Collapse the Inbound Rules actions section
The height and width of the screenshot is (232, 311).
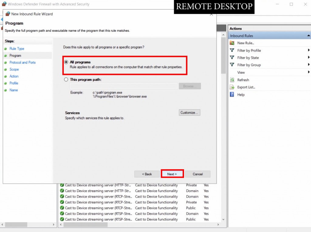pyautogui.click(x=309, y=36)
